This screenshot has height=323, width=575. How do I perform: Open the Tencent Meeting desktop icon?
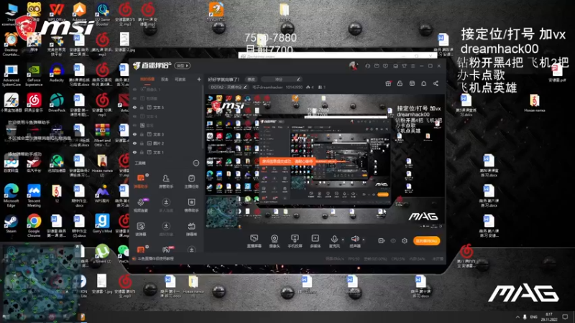(x=34, y=195)
